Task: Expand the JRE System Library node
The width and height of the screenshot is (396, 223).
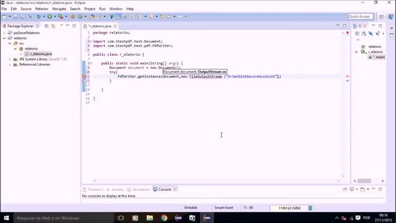Action: point(10,59)
